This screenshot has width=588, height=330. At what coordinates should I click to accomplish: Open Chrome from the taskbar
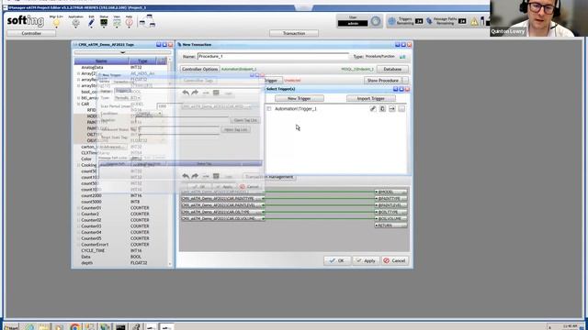point(74,327)
